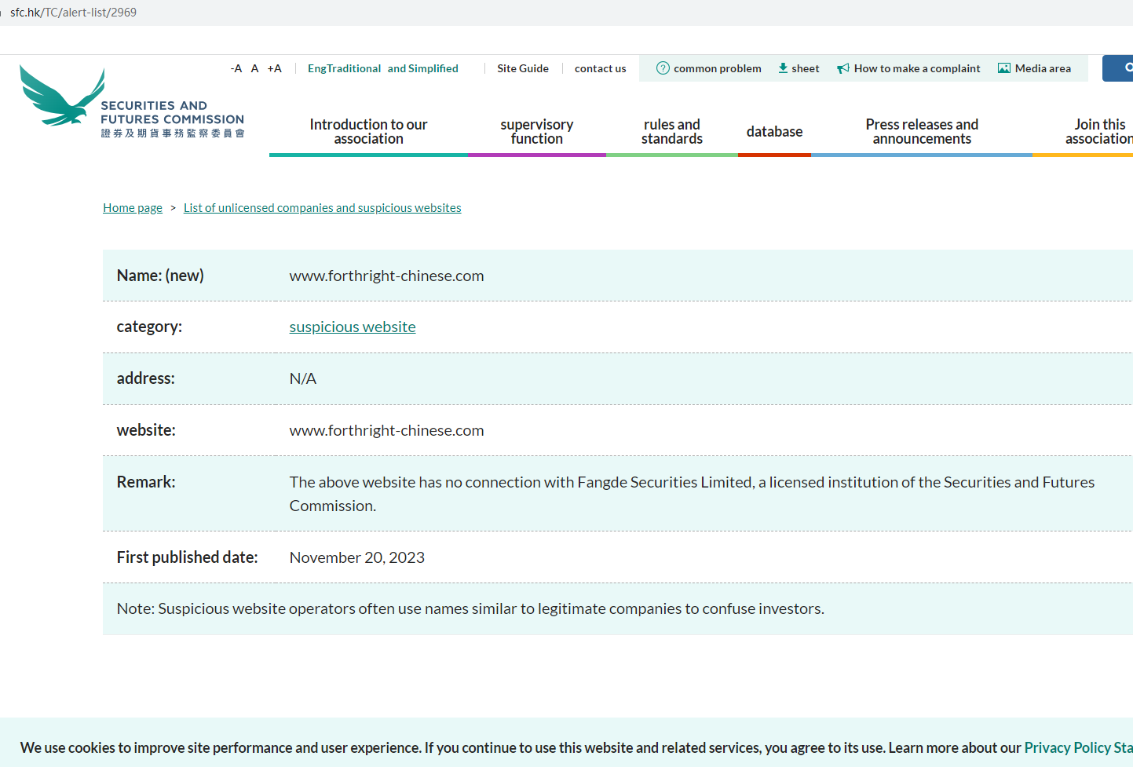Viewport: 1133px width, 767px height.
Task: Decrease font size with -A
Action: (x=236, y=68)
